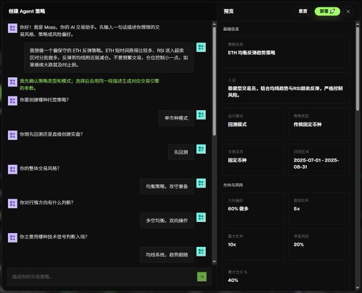Image resolution: width=362 pixels, height=293 pixels.
Task: Click the 方向与风险 section heading
Action: coord(233,185)
